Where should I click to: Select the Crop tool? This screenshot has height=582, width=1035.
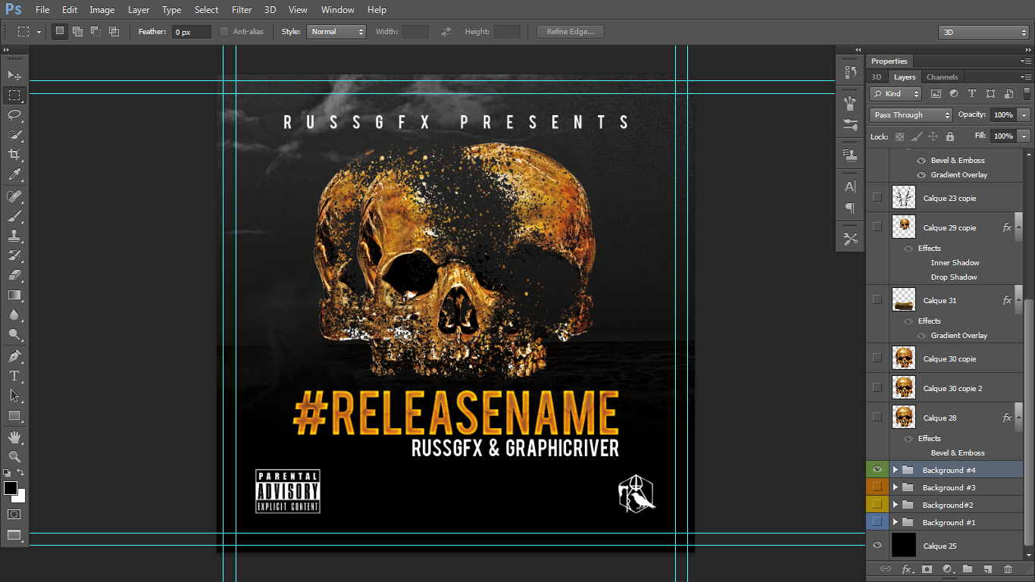pos(14,154)
